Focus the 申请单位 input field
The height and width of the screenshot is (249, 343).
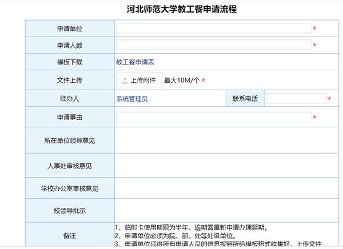point(214,29)
